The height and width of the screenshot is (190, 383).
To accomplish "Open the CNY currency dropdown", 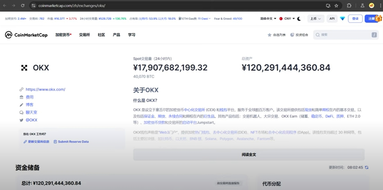I will [287, 19].
